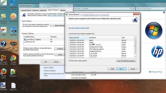Viewport: 166px width, 93px height.
Task: Click Cancel in System Properties dialog
Action: [x=56, y=62]
